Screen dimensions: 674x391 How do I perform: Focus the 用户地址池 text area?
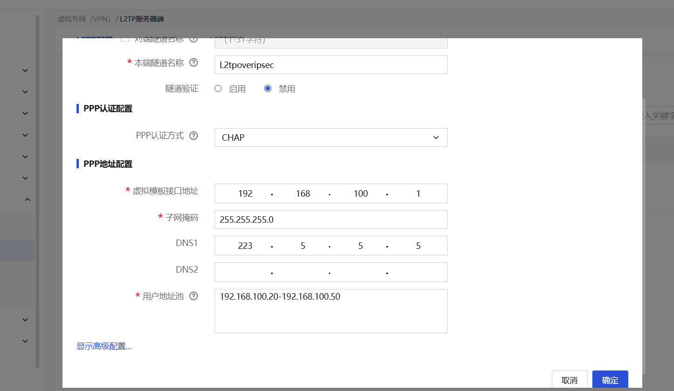coord(331,311)
